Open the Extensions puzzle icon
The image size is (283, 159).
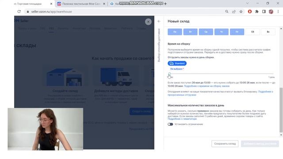tap(257, 11)
